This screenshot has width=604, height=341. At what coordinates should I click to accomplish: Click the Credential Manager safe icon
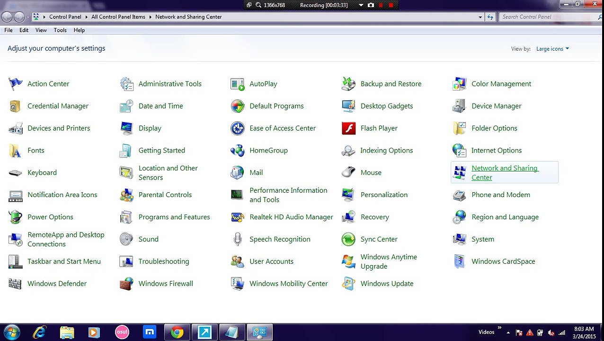pos(16,106)
